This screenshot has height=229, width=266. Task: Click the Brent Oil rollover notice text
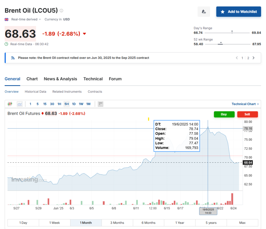click(84, 58)
